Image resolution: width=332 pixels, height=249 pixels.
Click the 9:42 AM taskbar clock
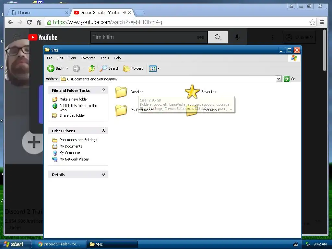pyautogui.click(x=320, y=244)
